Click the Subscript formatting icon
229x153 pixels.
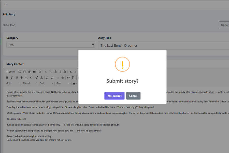pos(26,77)
